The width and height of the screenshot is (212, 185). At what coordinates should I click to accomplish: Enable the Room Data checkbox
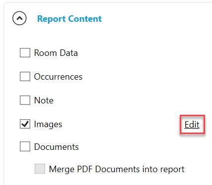pyautogui.click(x=25, y=53)
